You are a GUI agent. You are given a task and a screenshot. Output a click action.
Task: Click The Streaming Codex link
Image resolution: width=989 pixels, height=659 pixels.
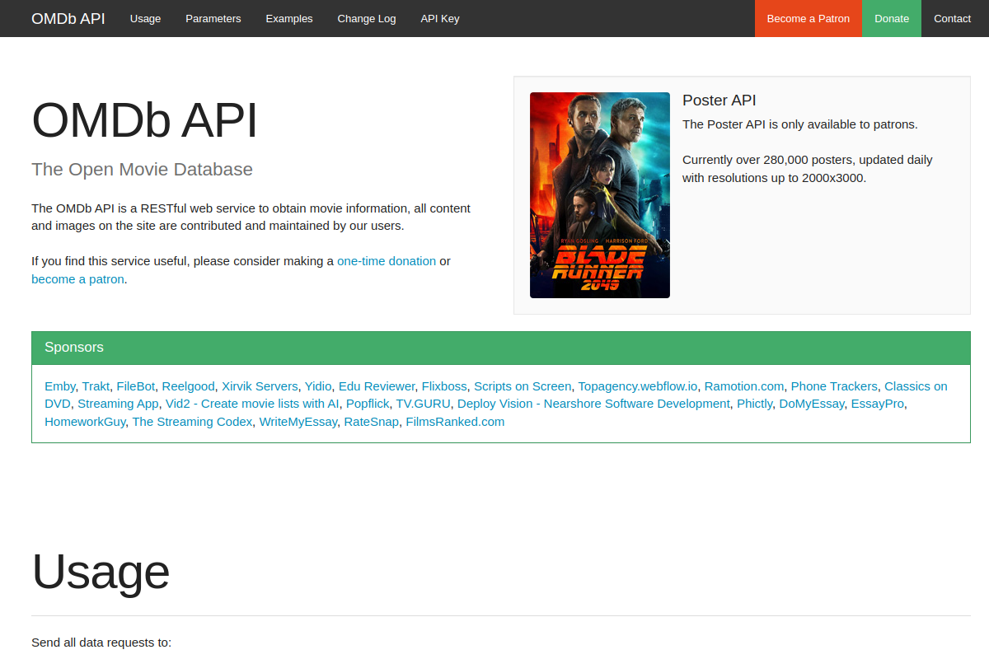[192, 422]
